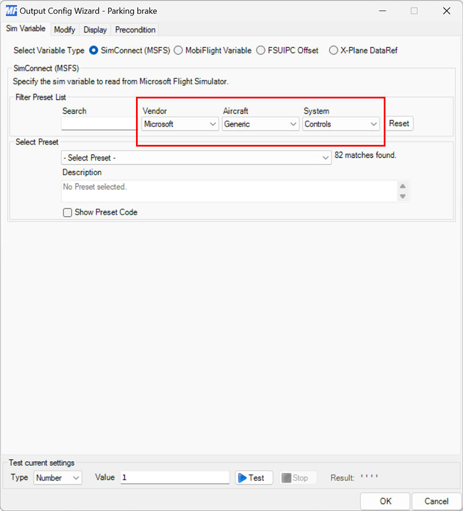The height and width of the screenshot is (511, 463).
Task: Switch to the Modify tab
Action: [x=64, y=30]
